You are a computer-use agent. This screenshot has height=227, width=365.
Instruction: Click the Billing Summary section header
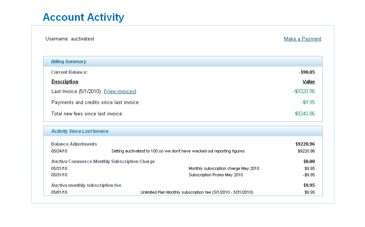(x=69, y=61)
